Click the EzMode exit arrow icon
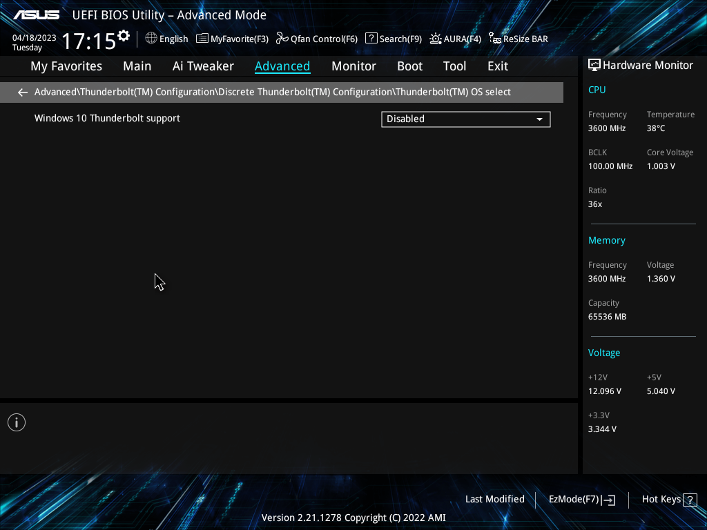Viewport: 707px width, 530px height. (608, 500)
